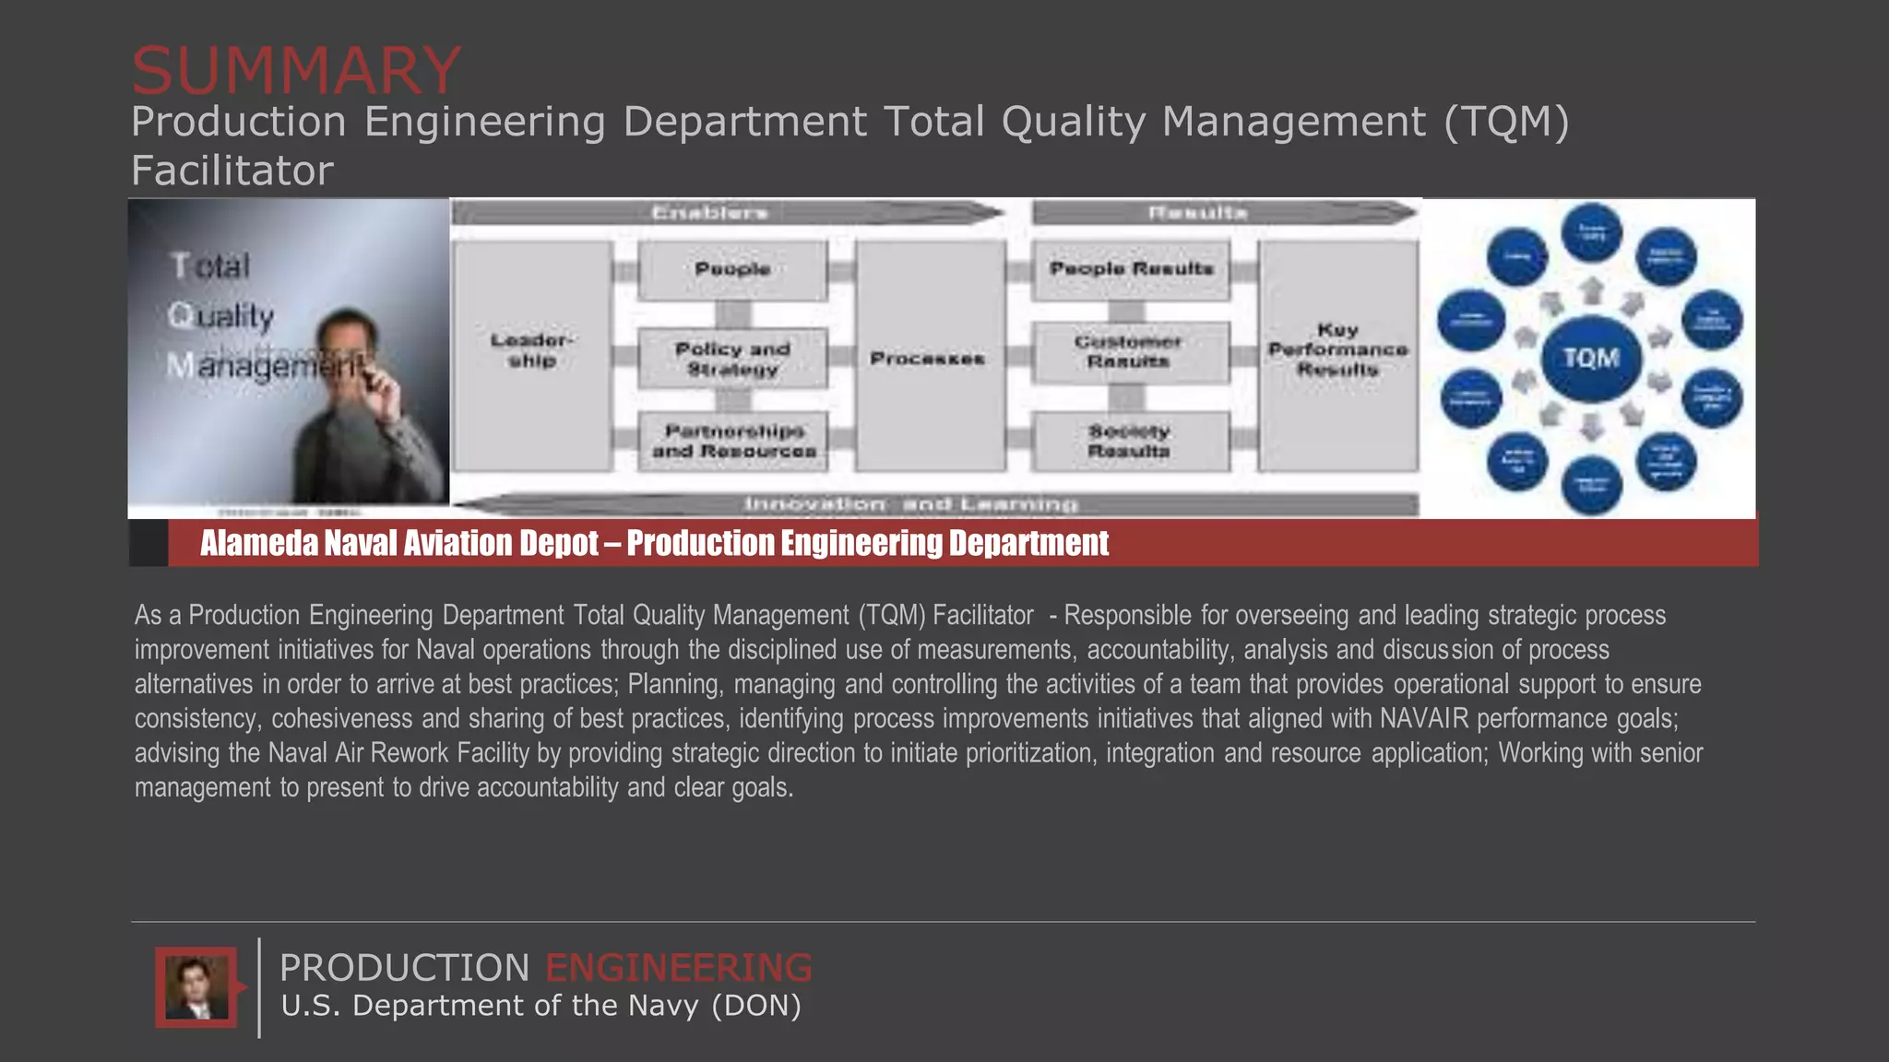
Task: Select the Society Results box
Action: (x=1129, y=441)
